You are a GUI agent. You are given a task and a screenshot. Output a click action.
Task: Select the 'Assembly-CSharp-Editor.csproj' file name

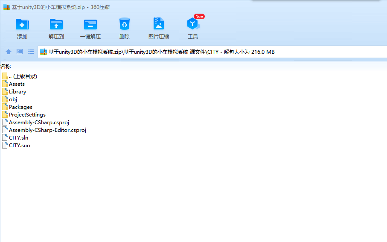coord(48,130)
